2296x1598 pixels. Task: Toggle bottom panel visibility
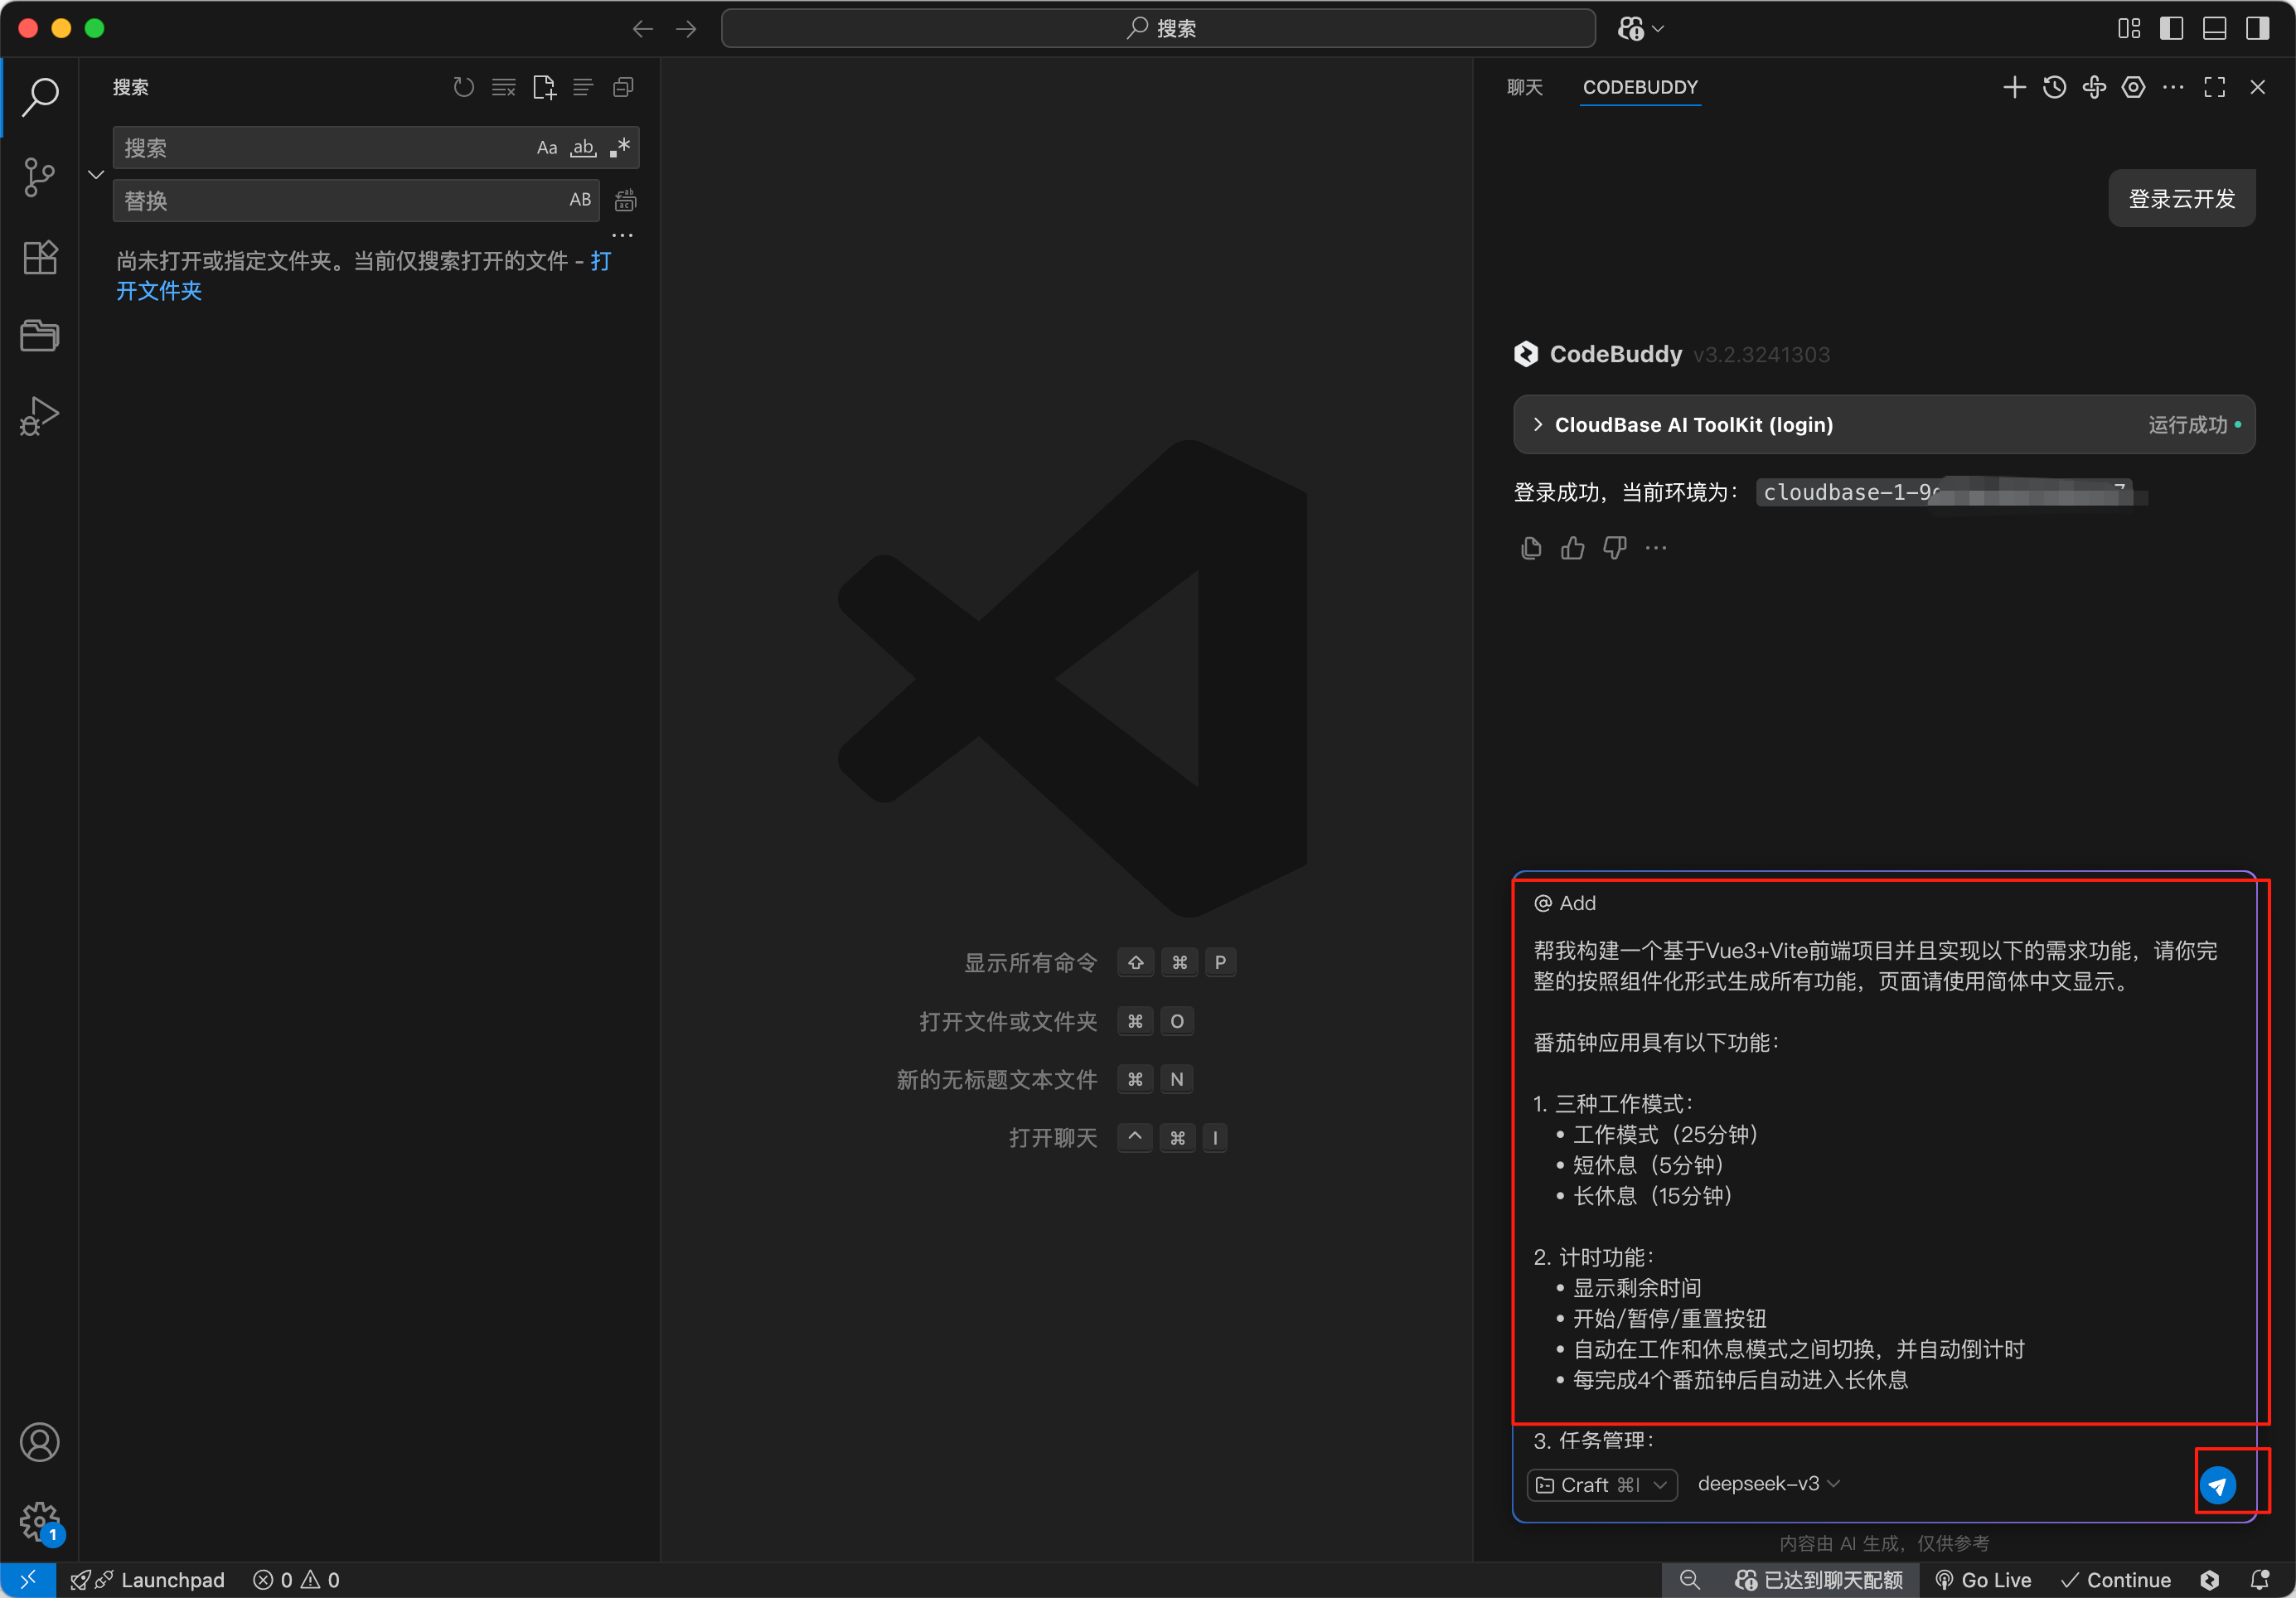[2214, 29]
